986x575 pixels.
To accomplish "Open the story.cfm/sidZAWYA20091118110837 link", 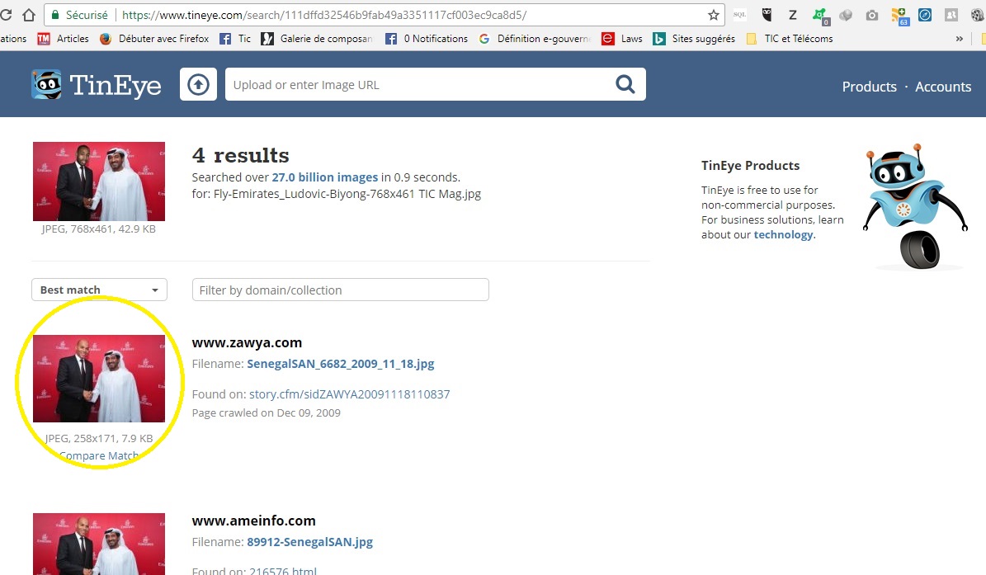I will pyautogui.click(x=350, y=394).
